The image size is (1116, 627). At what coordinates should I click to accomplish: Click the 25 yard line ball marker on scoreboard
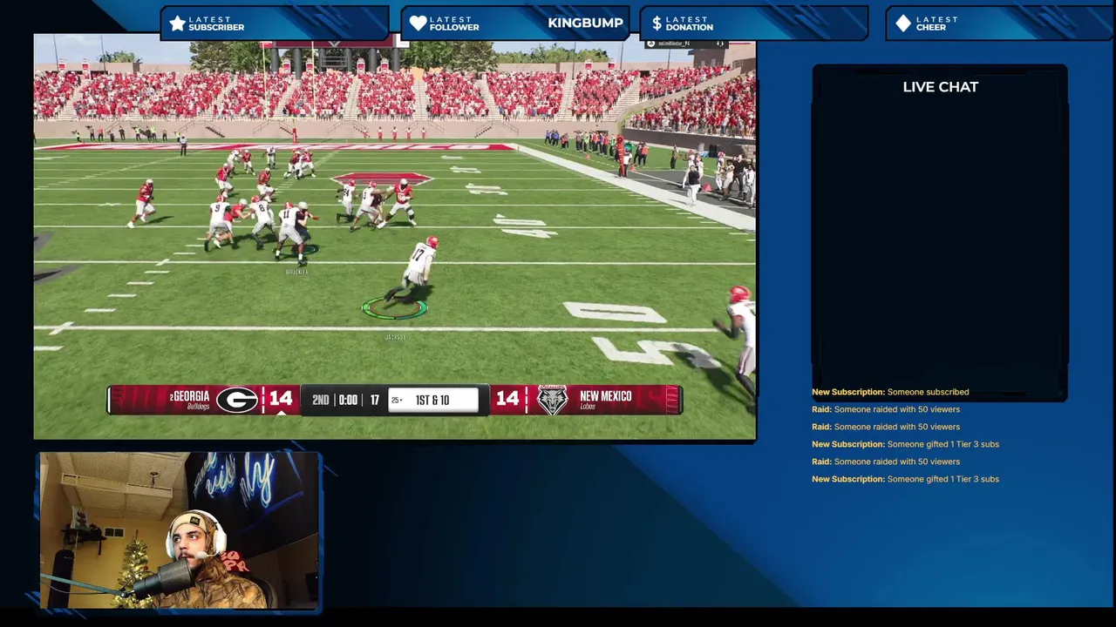(397, 400)
